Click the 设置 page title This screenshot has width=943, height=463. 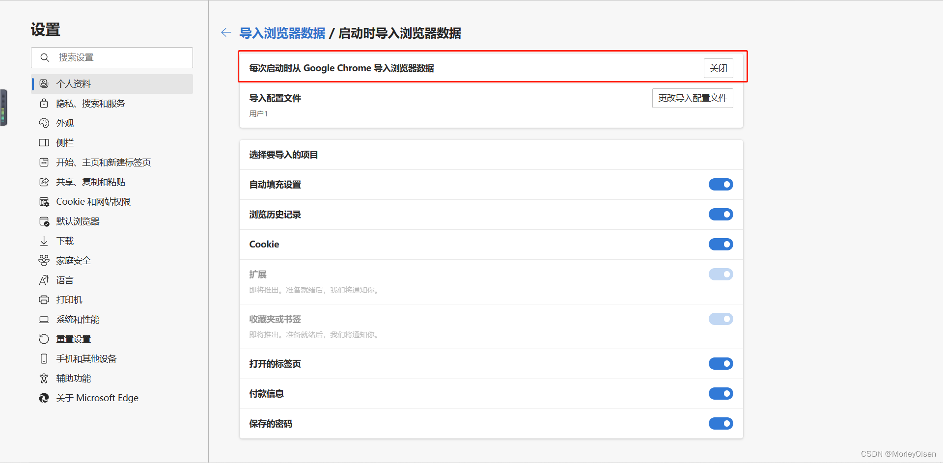pos(45,29)
